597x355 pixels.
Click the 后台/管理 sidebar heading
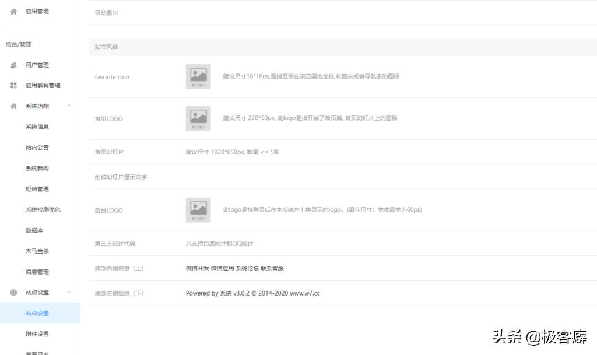(19, 44)
